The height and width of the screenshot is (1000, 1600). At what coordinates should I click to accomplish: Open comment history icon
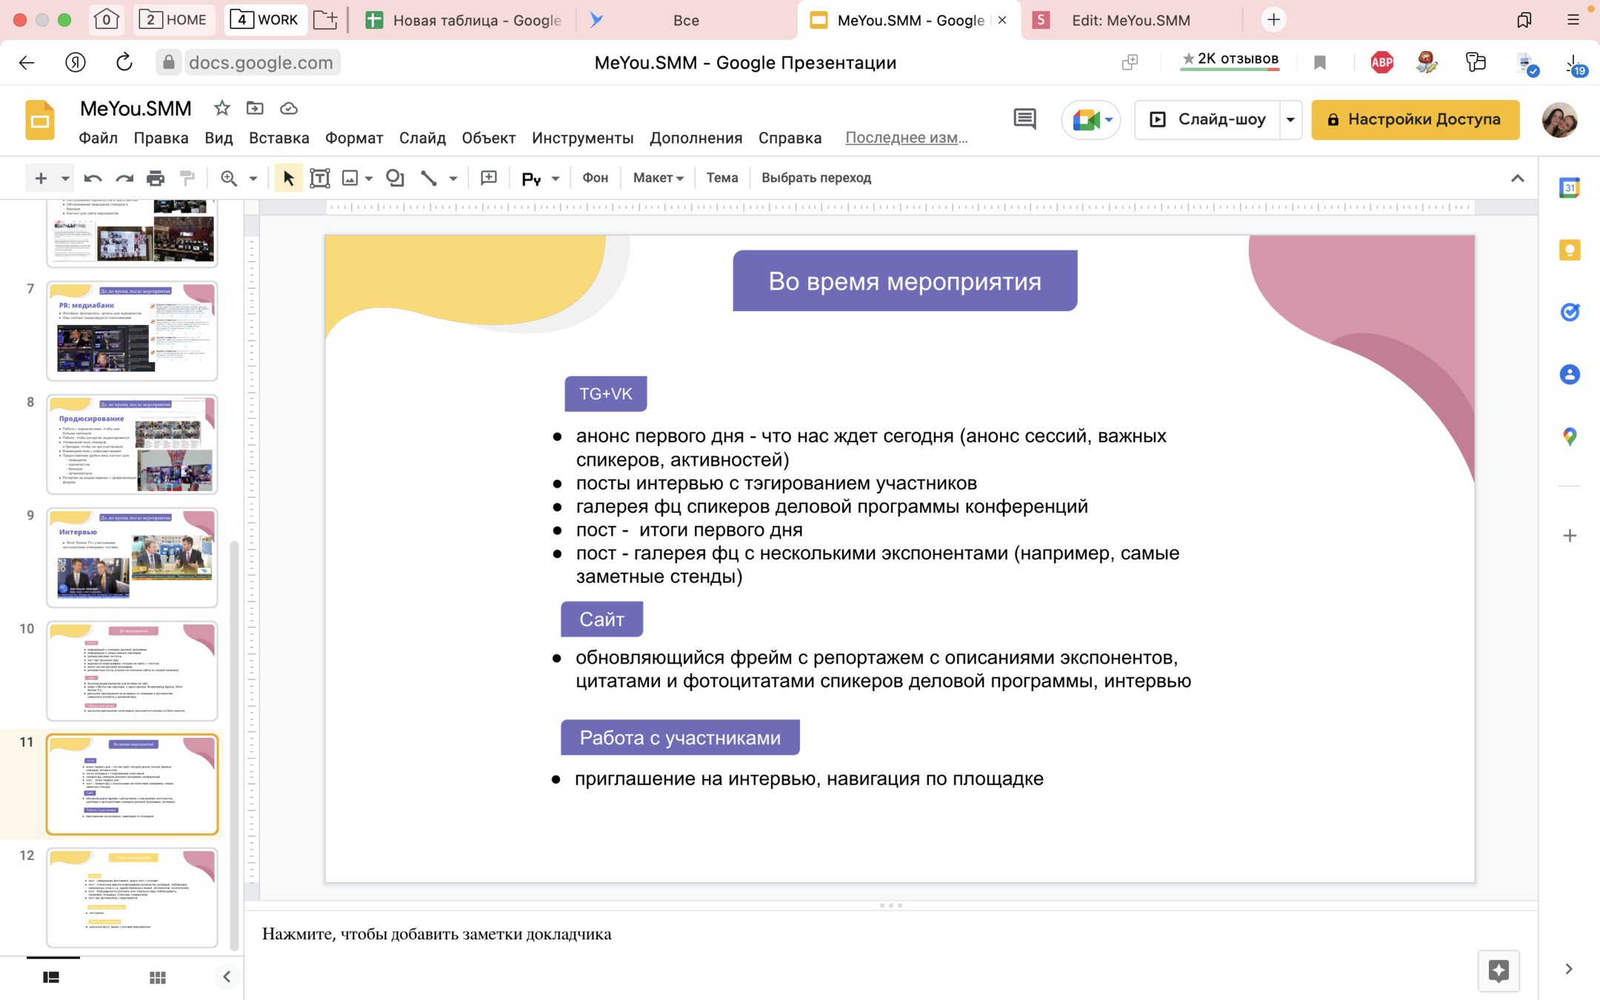click(x=1024, y=119)
